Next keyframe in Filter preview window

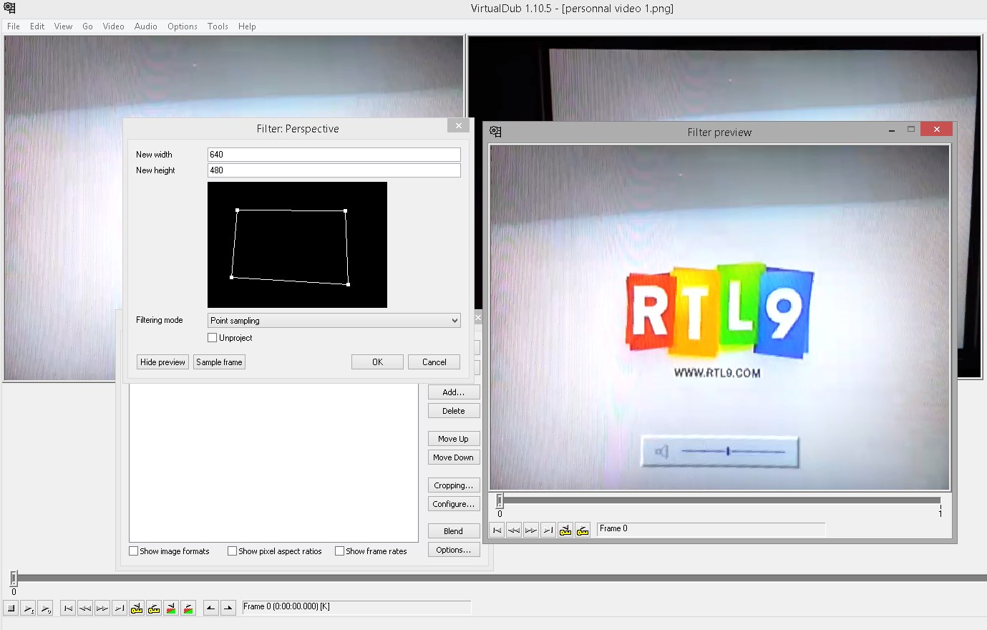point(583,530)
